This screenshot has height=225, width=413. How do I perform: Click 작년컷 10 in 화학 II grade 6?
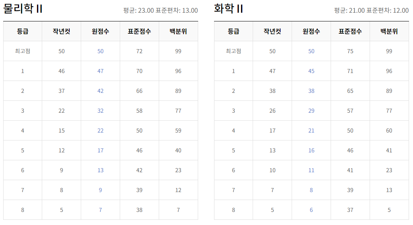click(x=272, y=170)
